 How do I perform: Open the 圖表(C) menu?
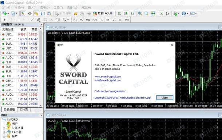[45, 7]
